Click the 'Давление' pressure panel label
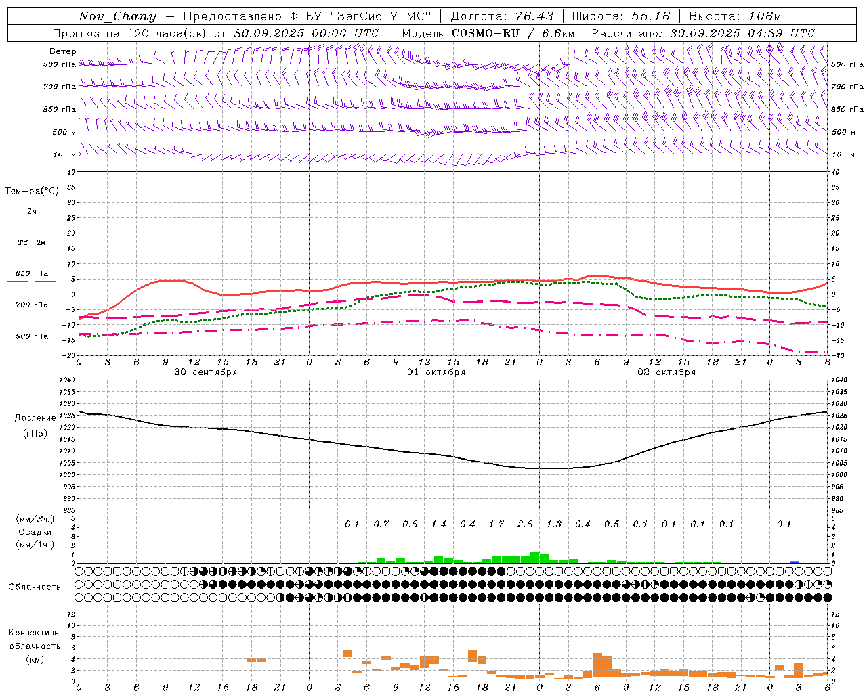 click(x=35, y=418)
